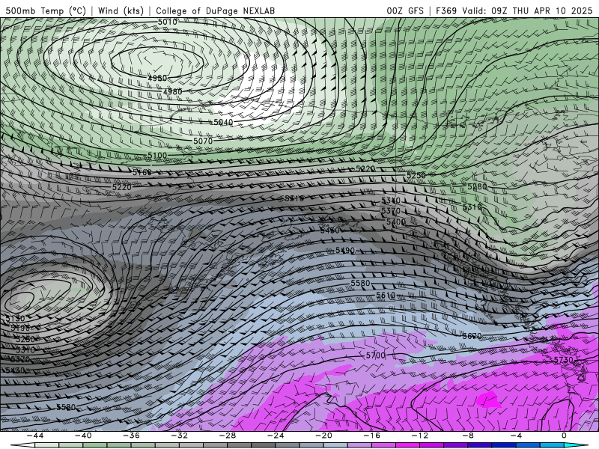The height and width of the screenshot is (449, 599).
Task: Click the 'College of DuPage NEXLAB' text
Action: [215, 10]
